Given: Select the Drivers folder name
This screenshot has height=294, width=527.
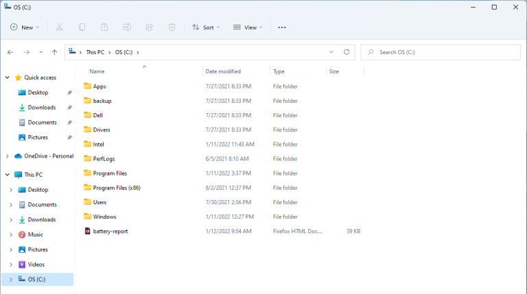Looking at the screenshot, I should (x=102, y=130).
